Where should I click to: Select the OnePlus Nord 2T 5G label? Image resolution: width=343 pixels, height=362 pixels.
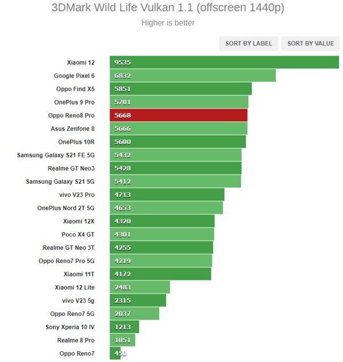coord(65,208)
